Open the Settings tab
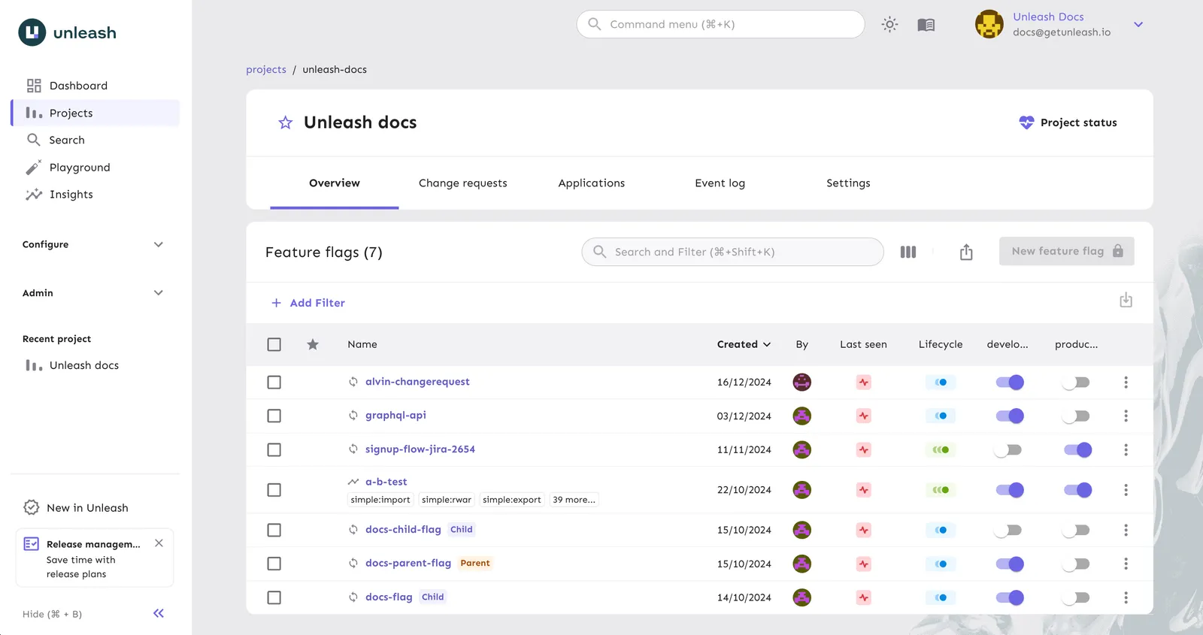Image resolution: width=1203 pixels, height=635 pixels. 848,183
